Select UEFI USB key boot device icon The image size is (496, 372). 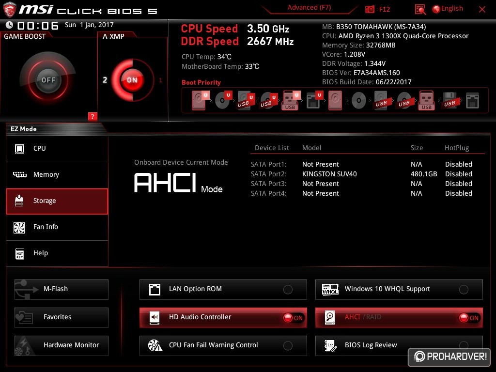coord(291,101)
